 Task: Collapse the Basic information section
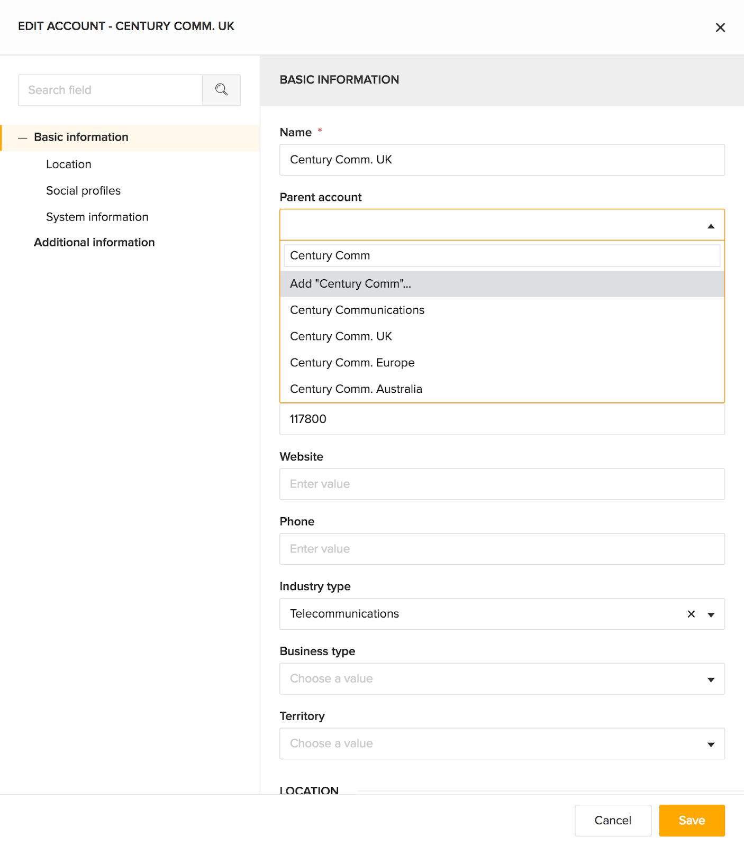click(22, 137)
